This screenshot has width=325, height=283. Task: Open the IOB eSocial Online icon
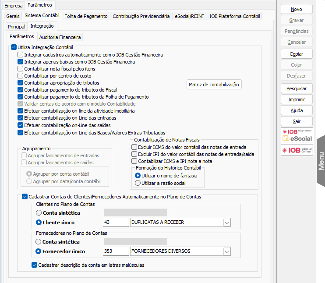[297, 150]
